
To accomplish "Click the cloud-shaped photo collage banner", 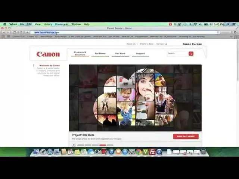I will pyautogui.click(x=135, y=98).
